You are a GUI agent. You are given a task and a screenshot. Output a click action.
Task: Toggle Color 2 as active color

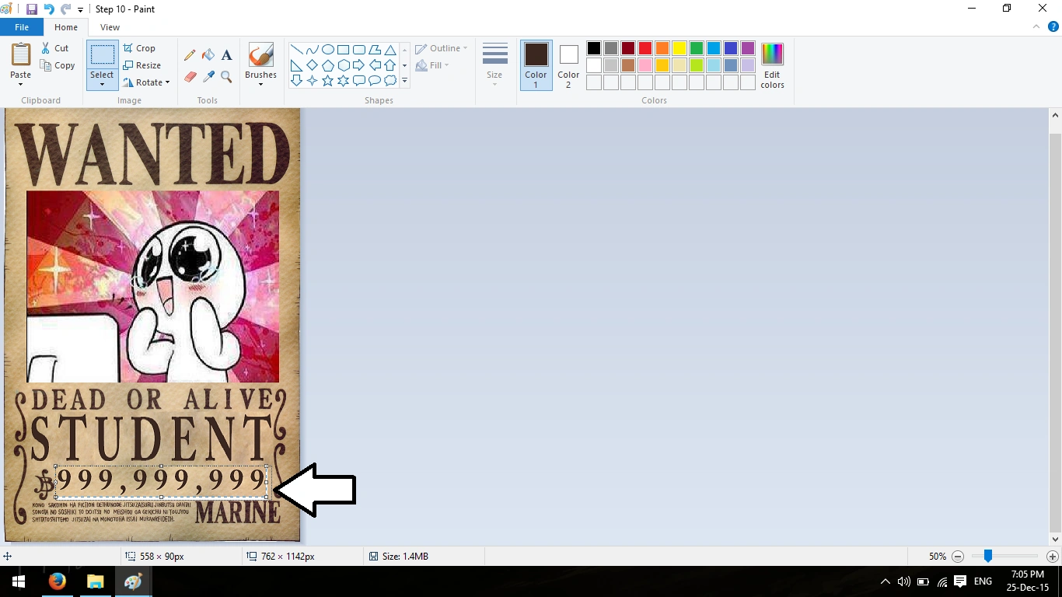pos(568,65)
